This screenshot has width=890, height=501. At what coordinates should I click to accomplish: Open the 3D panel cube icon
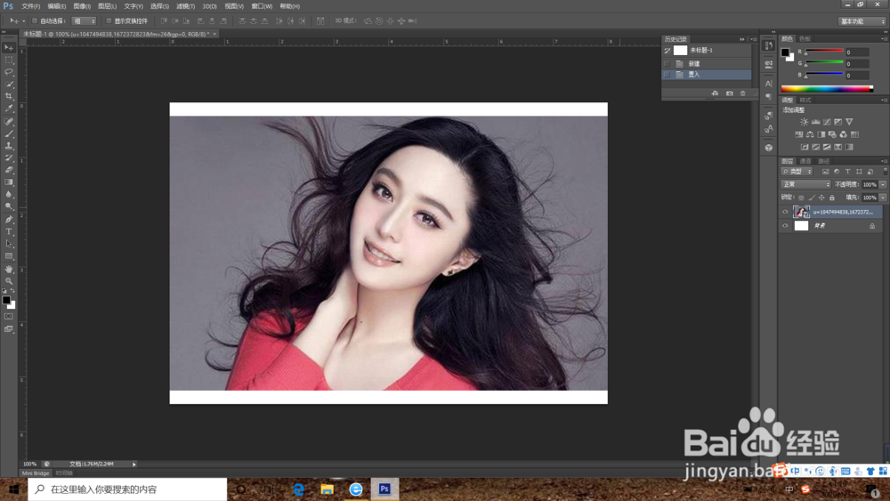click(x=769, y=148)
